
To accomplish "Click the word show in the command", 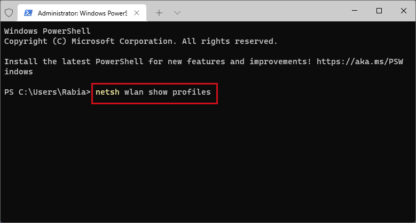I will 158,92.
